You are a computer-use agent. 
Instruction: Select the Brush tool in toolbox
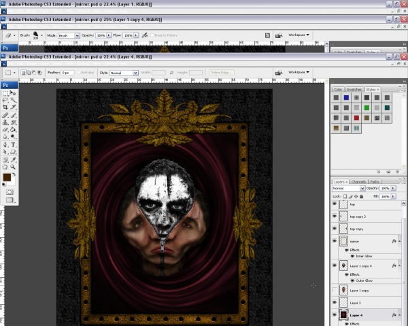point(13,115)
